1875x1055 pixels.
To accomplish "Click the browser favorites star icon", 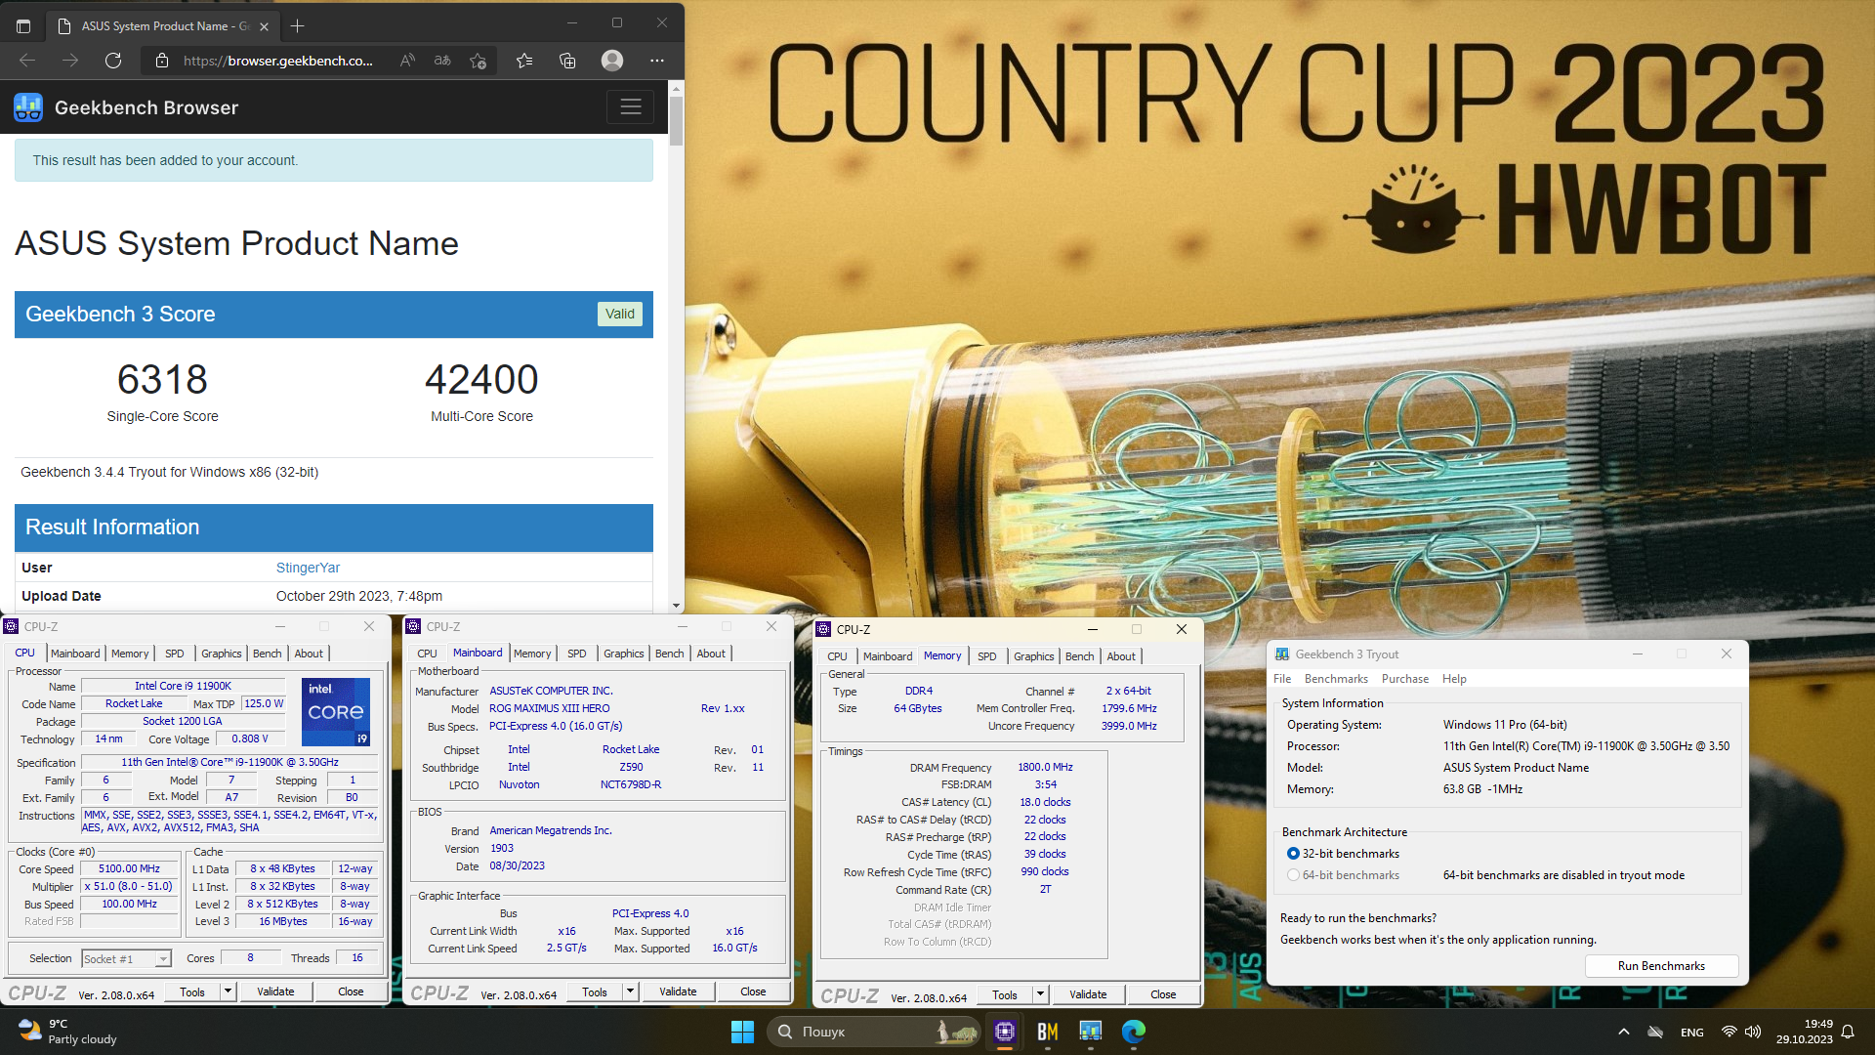I will 524,61.
